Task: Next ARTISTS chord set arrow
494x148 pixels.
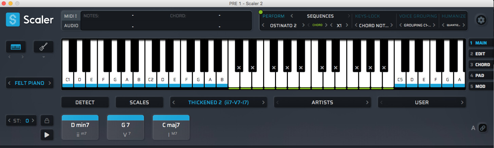Action: [x=367, y=102]
